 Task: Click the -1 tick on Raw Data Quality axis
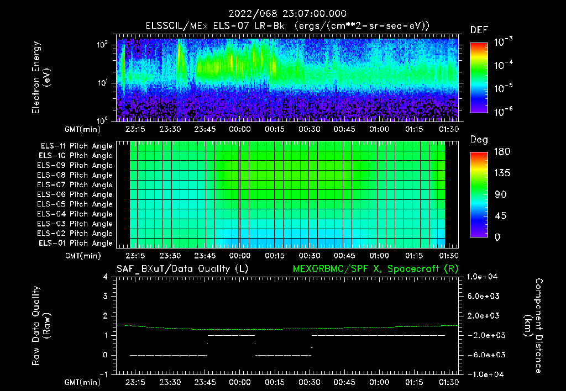(104, 374)
